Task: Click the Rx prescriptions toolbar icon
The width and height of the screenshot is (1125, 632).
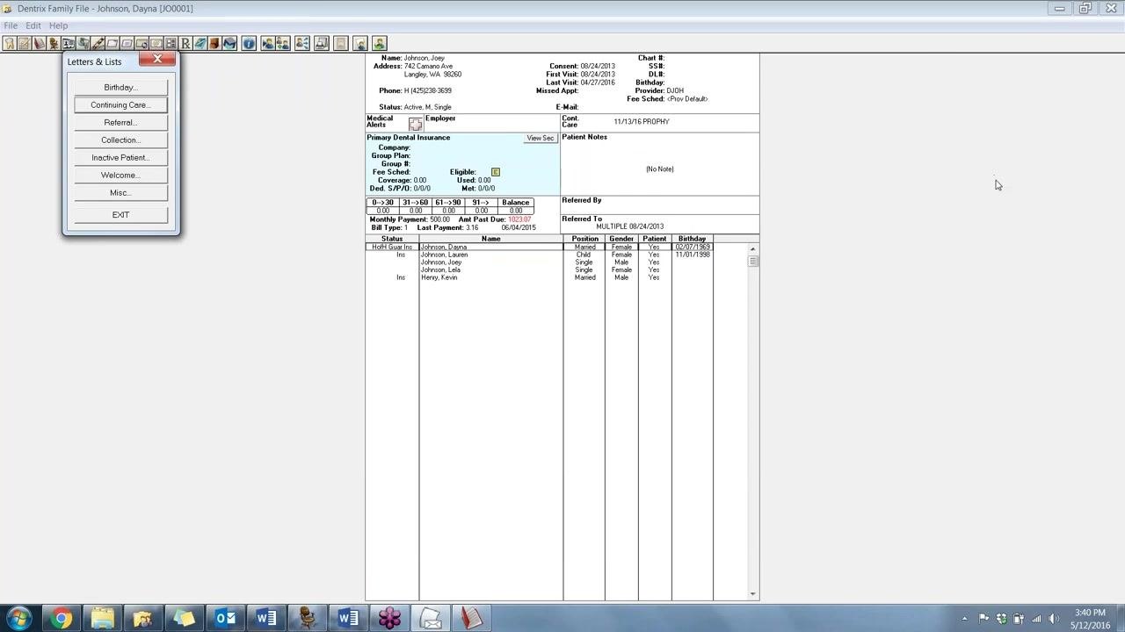Action: (x=185, y=43)
